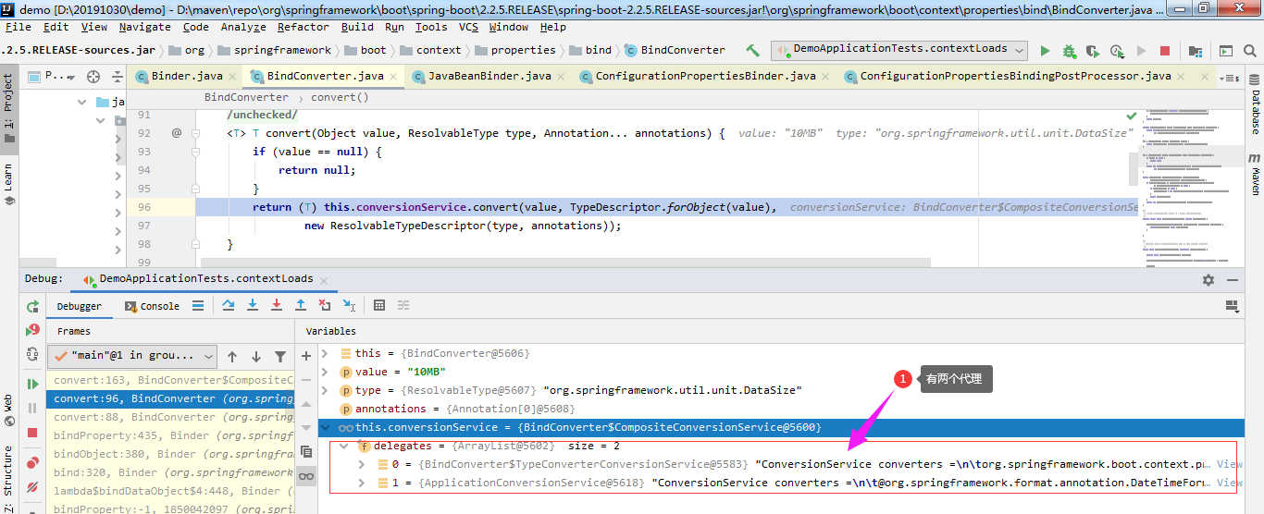
Task: Open View Breakpoints red dots icon
Action: [32, 462]
